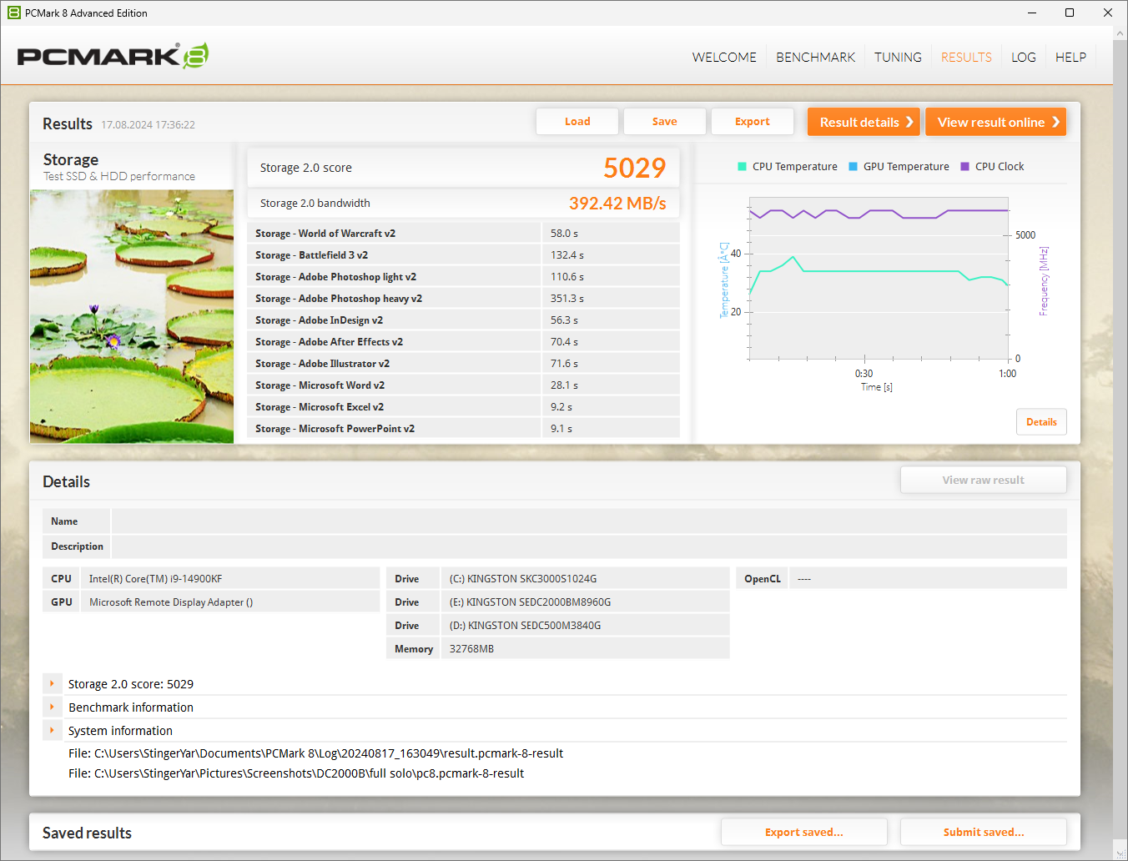Select Storage - Adobe After Effects v2 row
This screenshot has width=1128, height=861.
coord(463,342)
